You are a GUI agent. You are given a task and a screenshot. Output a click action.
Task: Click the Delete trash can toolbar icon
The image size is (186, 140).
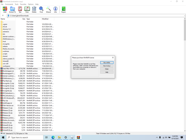click(34, 10)
